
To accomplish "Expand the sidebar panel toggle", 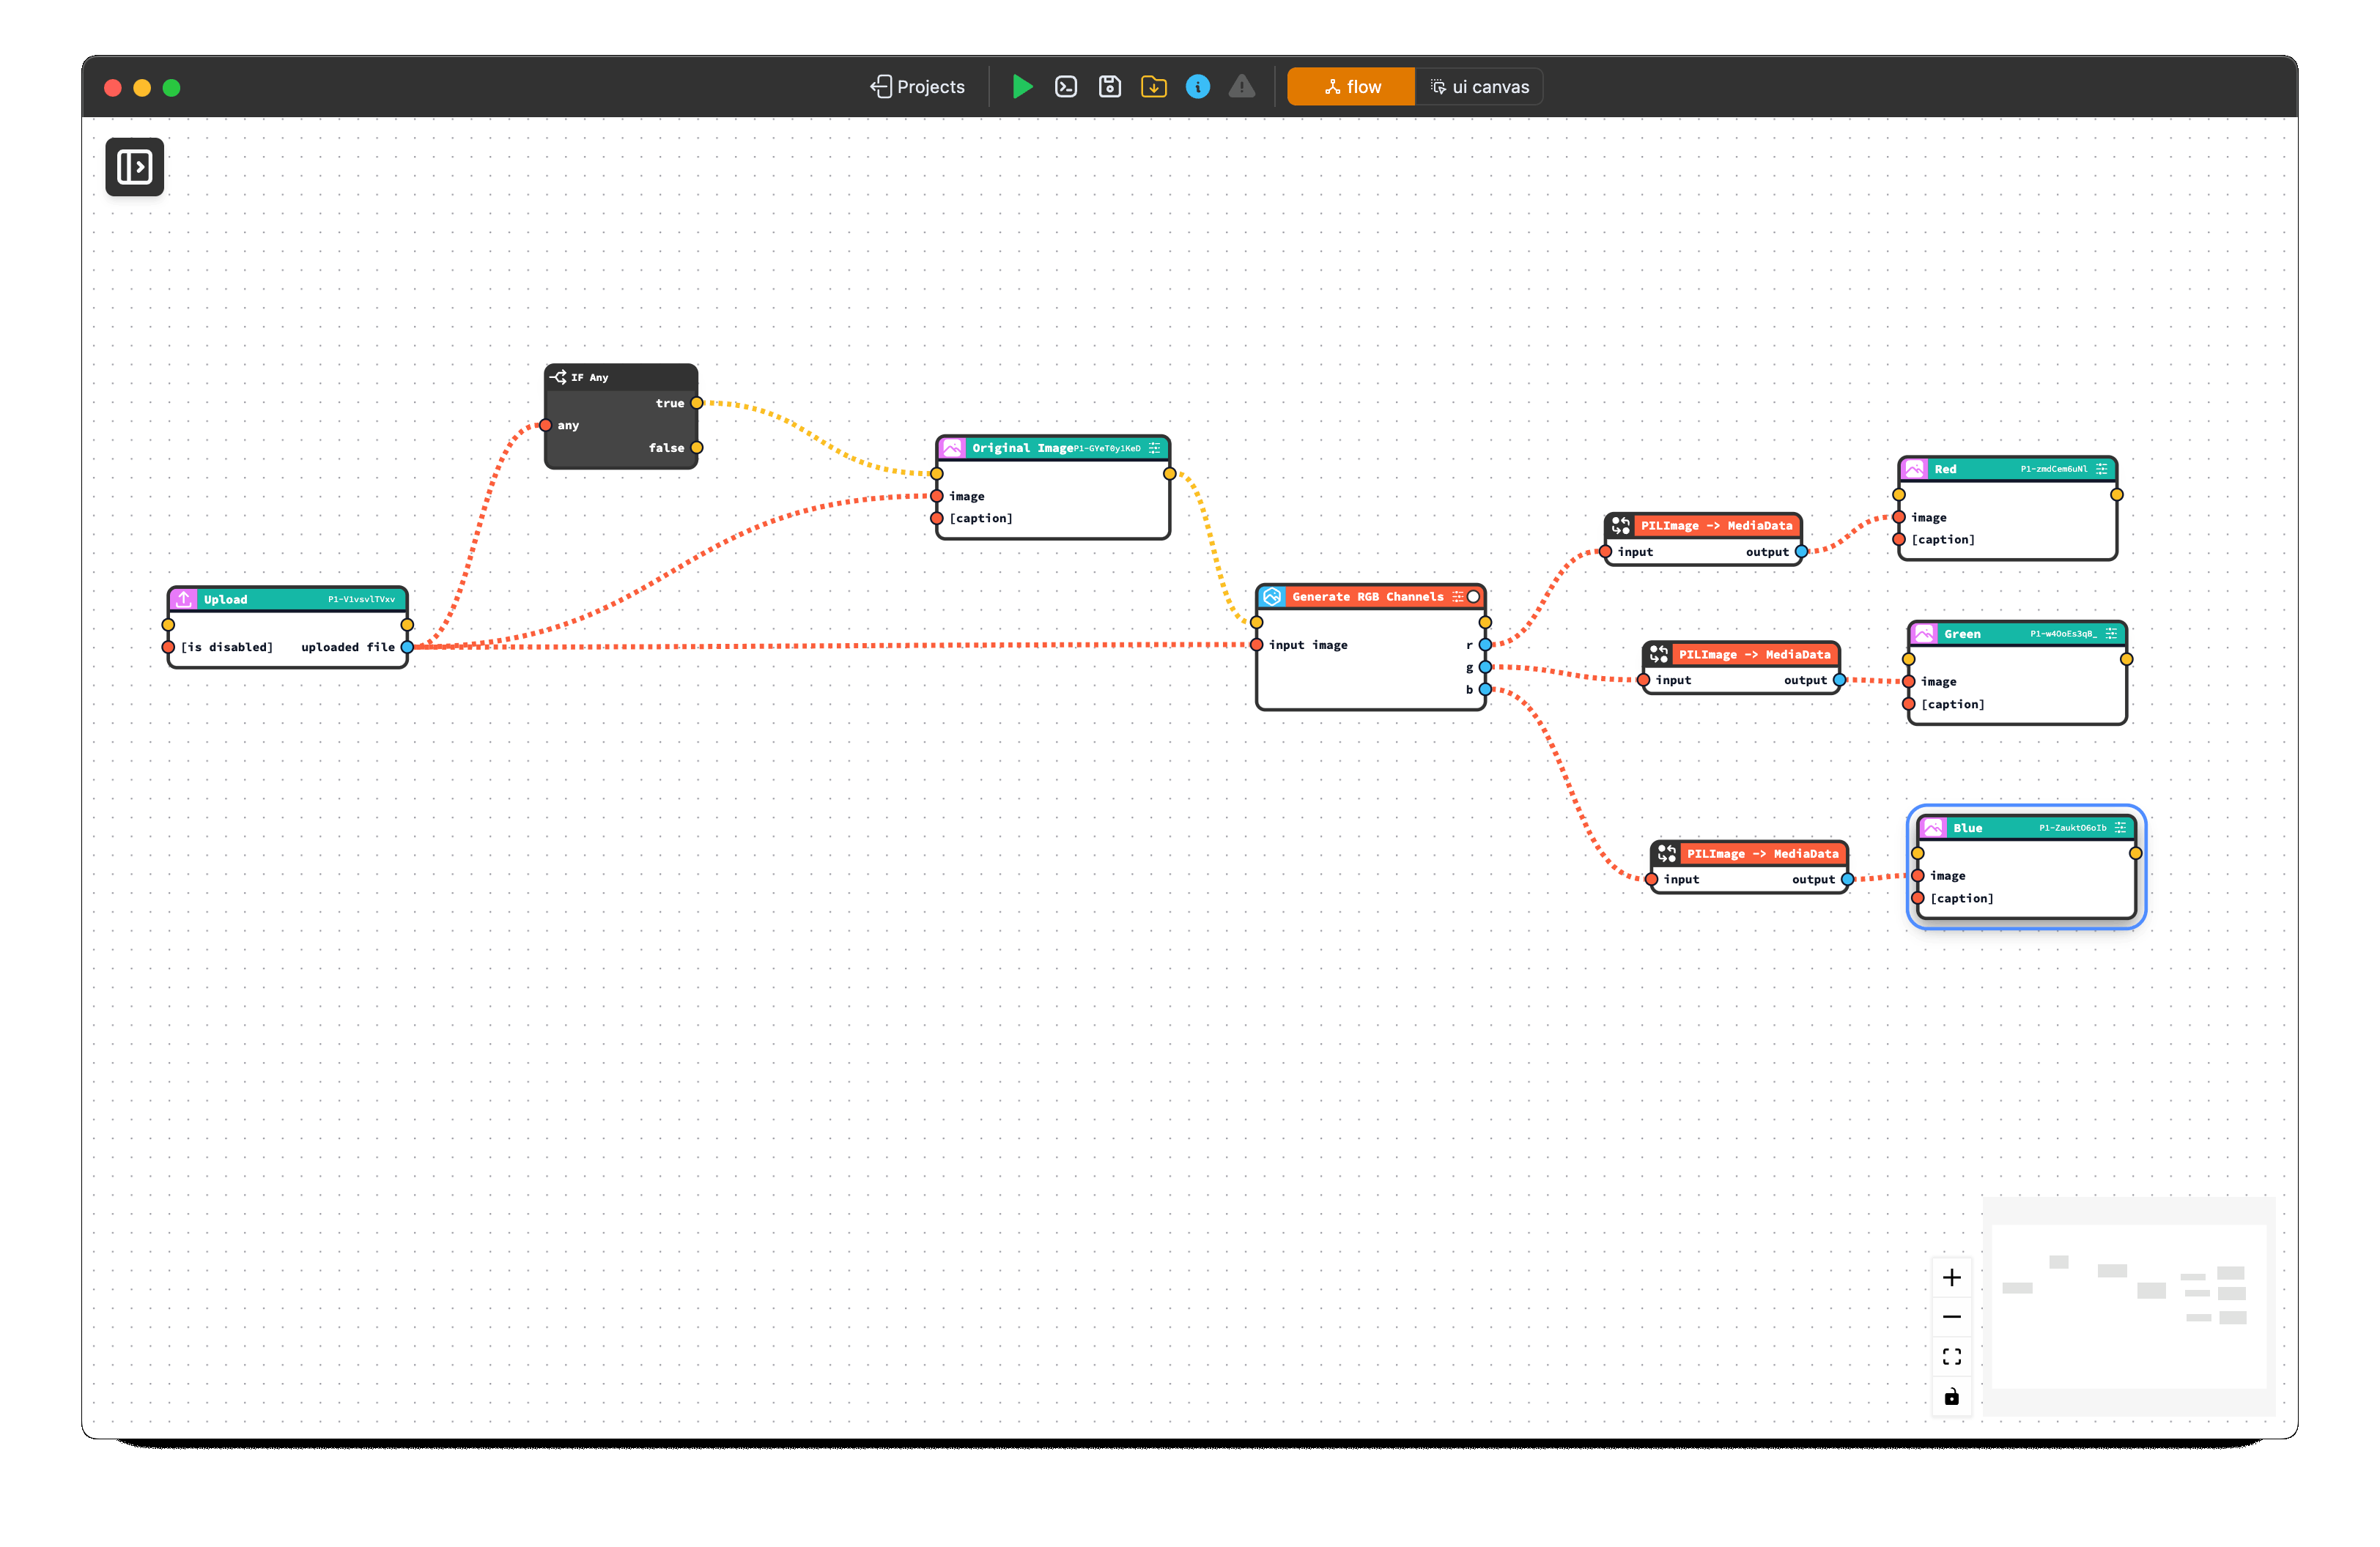I will tap(135, 167).
